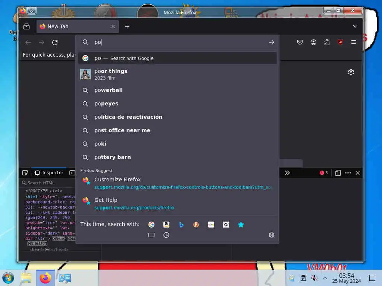Open the Firefox hamburger application menu

354,42
